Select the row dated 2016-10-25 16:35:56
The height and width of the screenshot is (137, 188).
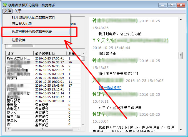(43, 66)
